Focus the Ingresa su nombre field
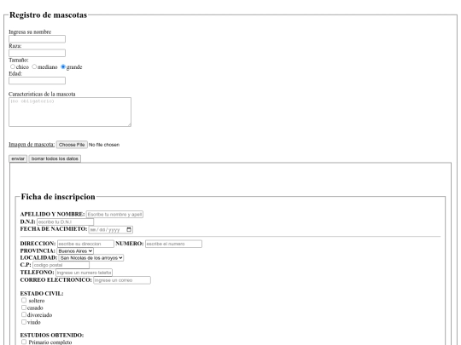Viewport: 461px width, 345px height. (37, 39)
